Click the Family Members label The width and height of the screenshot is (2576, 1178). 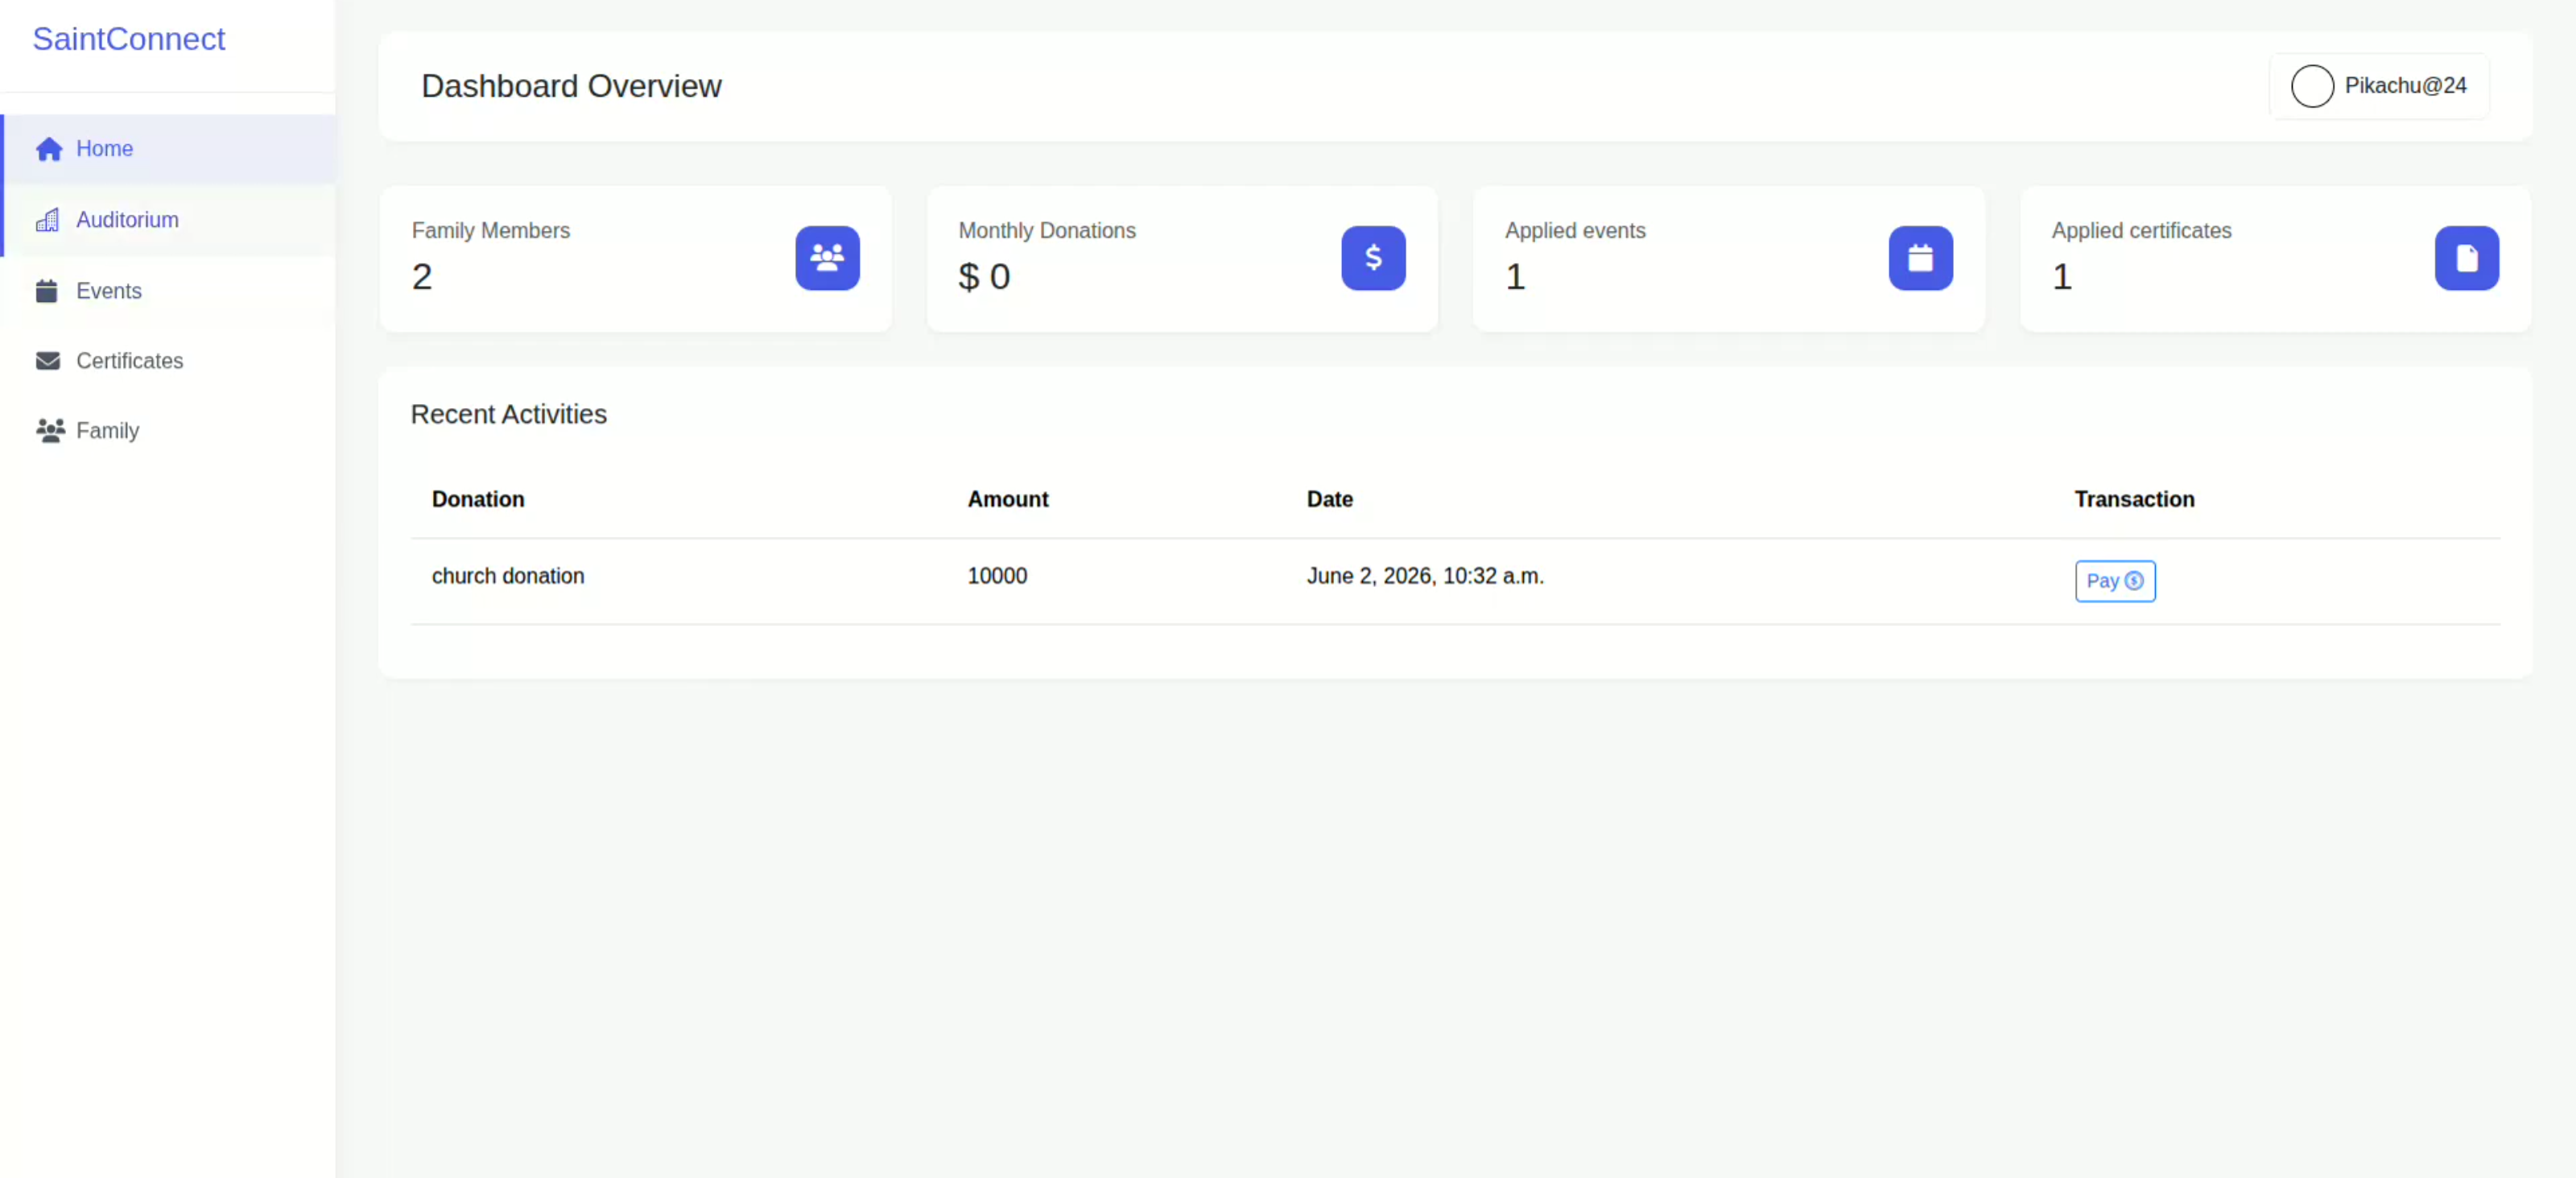(491, 231)
